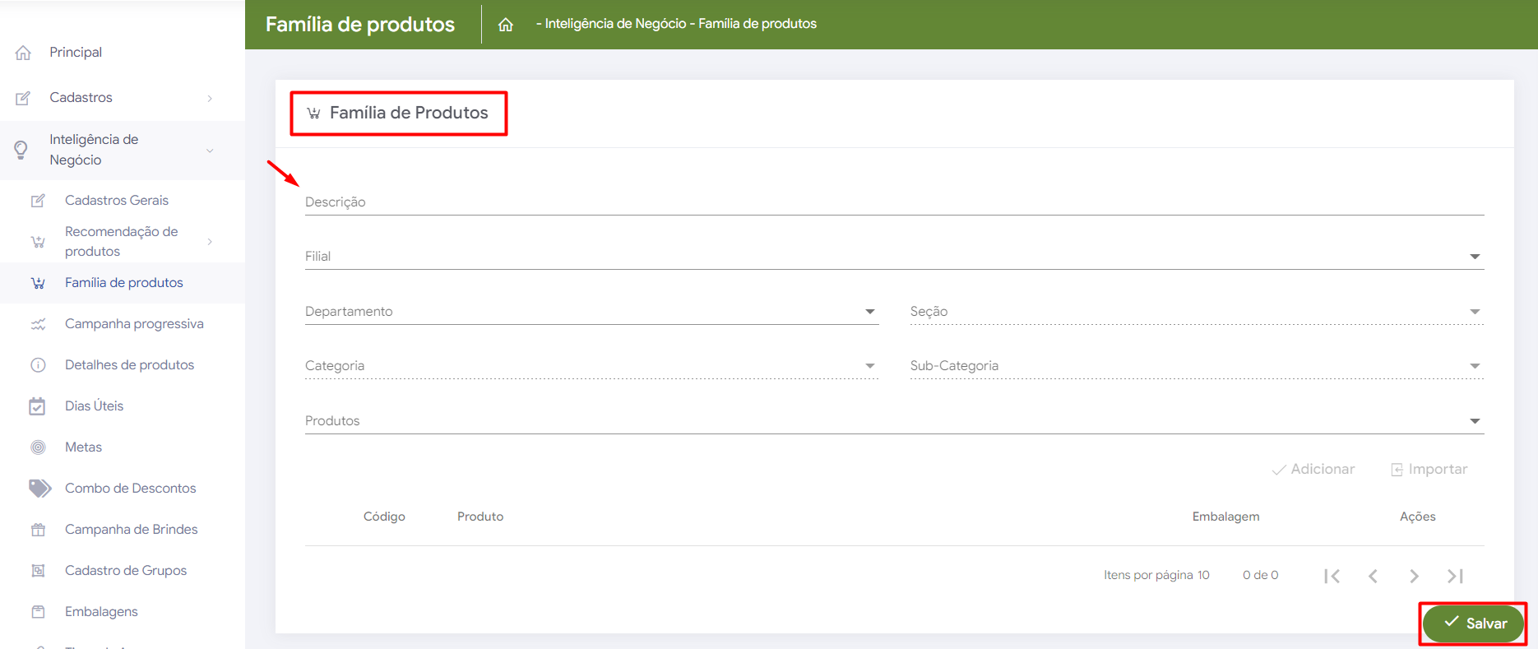Click the Combo de Descontos tag icon
The image size is (1538, 649).
click(39, 489)
